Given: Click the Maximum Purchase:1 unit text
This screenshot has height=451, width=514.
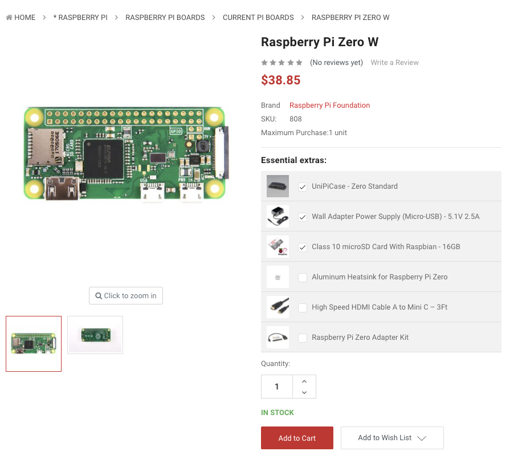Looking at the screenshot, I should [304, 132].
